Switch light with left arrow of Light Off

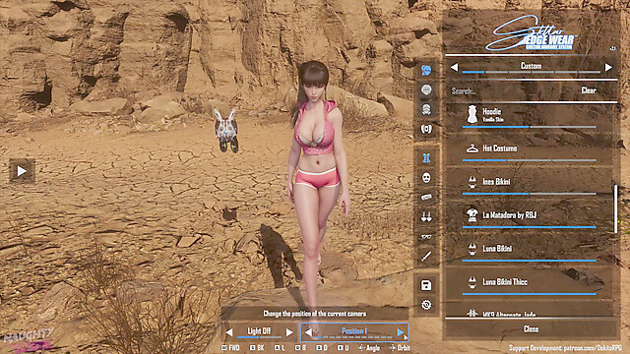229,332
